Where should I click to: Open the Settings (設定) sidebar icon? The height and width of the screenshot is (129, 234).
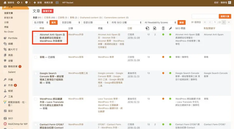click(x=5, y=111)
